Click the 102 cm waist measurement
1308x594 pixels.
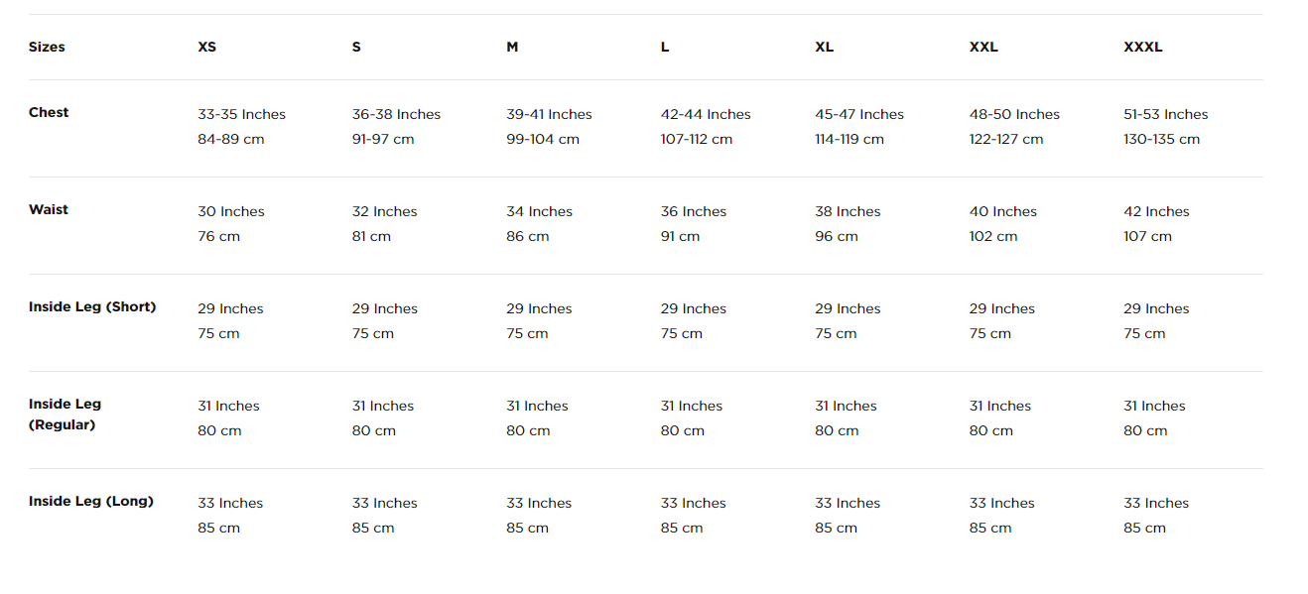(993, 236)
